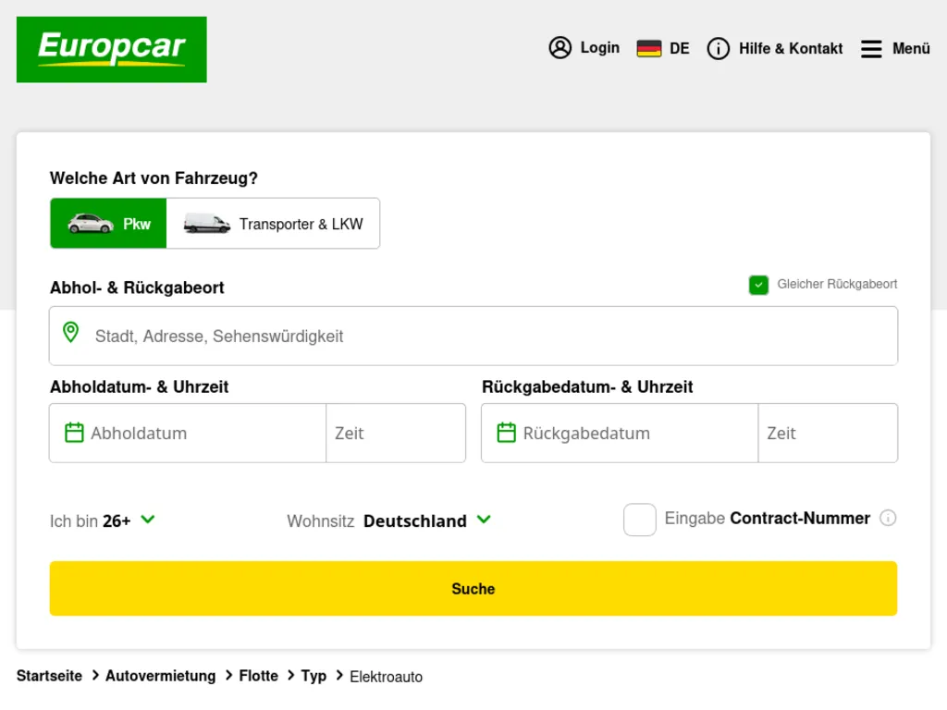Open Hilfe & Kontakt info icon

coord(718,49)
